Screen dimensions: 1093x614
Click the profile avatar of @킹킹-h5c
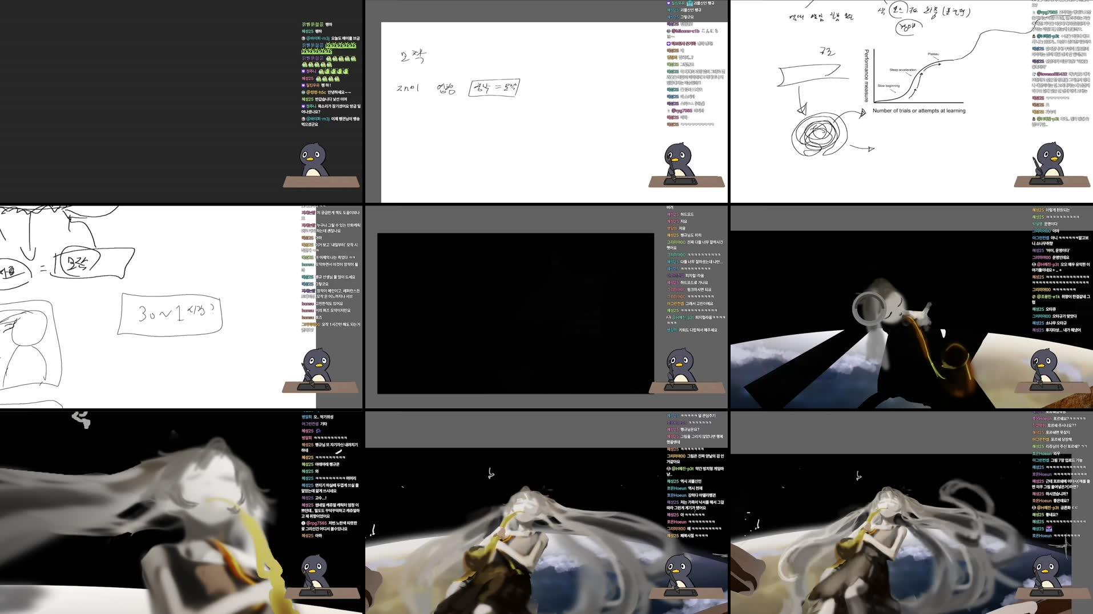pos(303,92)
